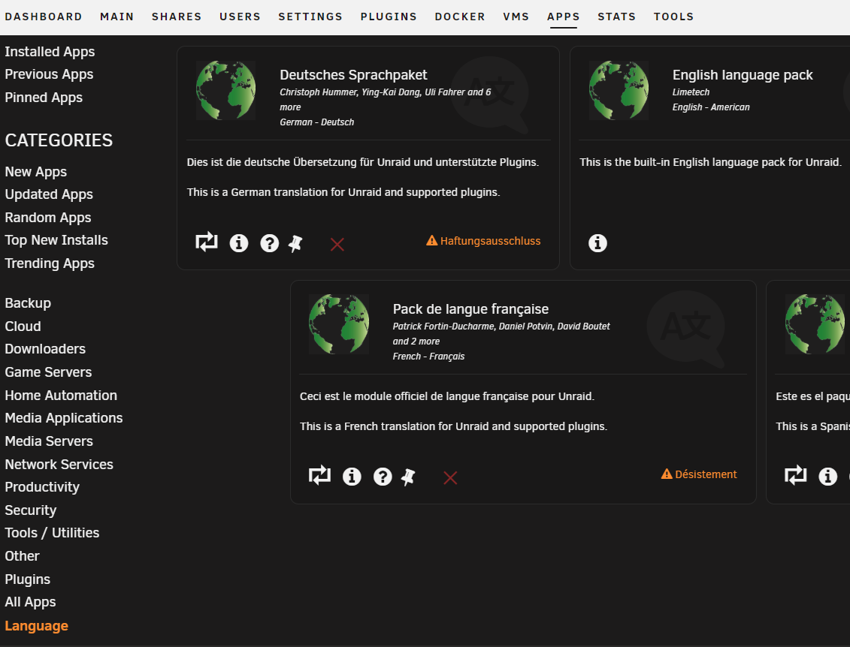The width and height of the screenshot is (850, 647).
Task: Delete the French language pack with the red X
Action: point(450,478)
